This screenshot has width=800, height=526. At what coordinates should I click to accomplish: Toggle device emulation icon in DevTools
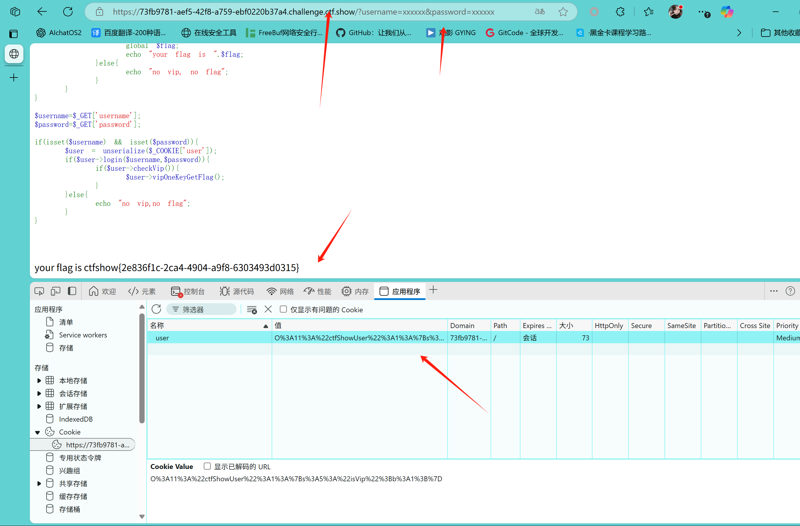[55, 291]
